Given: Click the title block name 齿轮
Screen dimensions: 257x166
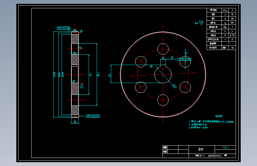Looking at the screenshot, I should point(201,149).
